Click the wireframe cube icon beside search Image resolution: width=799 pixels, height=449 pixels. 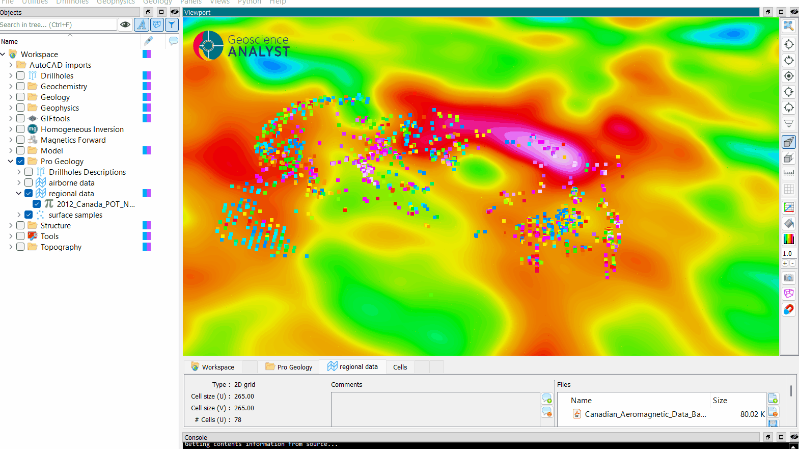tap(157, 24)
